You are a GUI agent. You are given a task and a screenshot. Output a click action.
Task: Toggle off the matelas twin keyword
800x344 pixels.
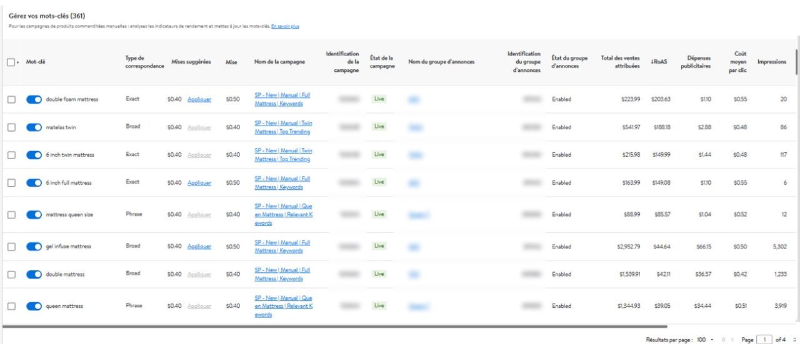coord(34,127)
